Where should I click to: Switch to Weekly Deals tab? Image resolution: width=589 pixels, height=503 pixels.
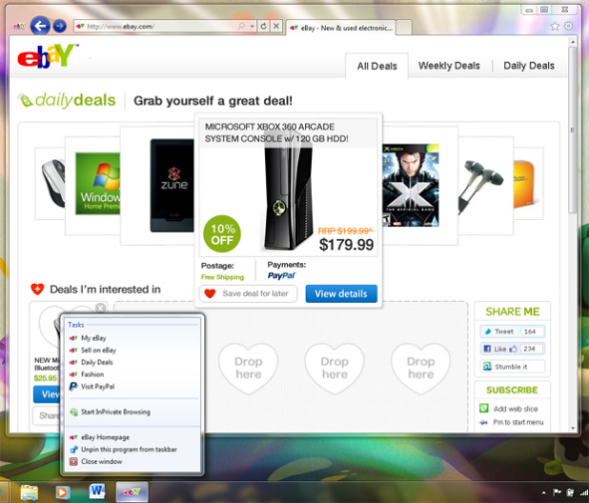pos(448,66)
